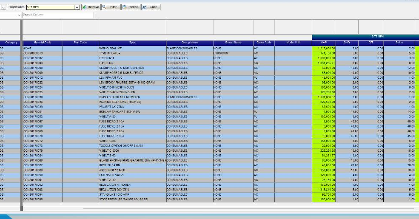Select the V-BELT A-53 spec cell
Screen dimensions: 419x219
133,117
